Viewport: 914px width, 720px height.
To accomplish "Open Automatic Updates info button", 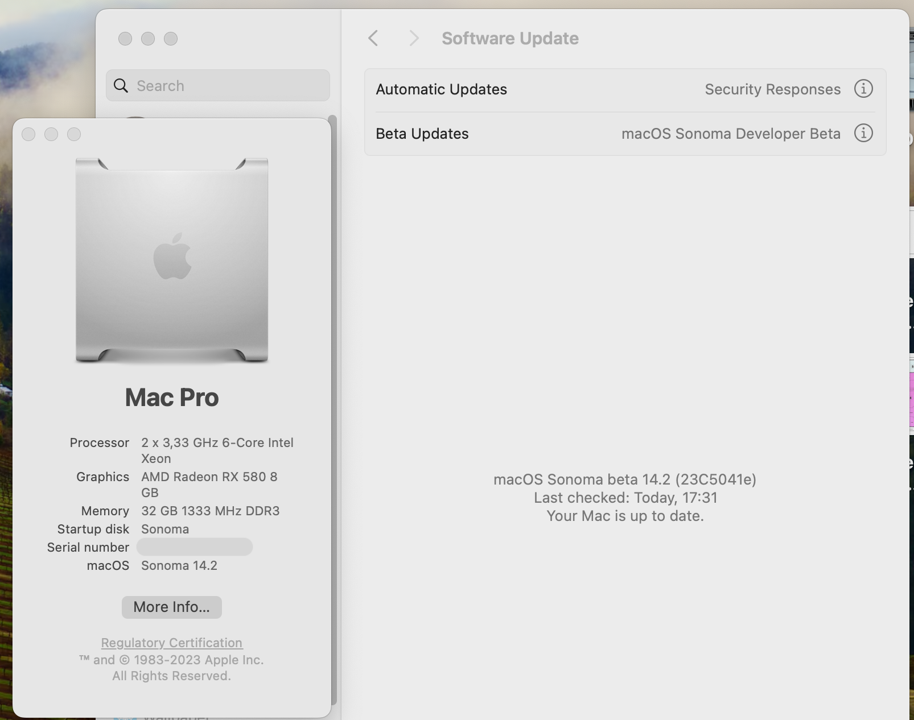I will [x=863, y=89].
